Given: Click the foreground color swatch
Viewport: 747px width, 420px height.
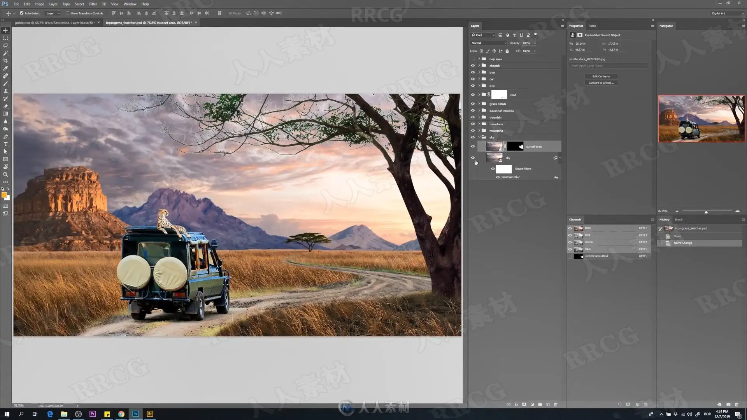Looking at the screenshot, I should click(x=4, y=195).
